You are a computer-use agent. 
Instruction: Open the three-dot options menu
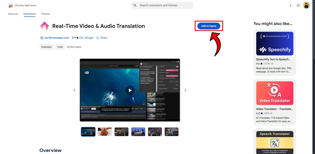[x=290, y=5]
